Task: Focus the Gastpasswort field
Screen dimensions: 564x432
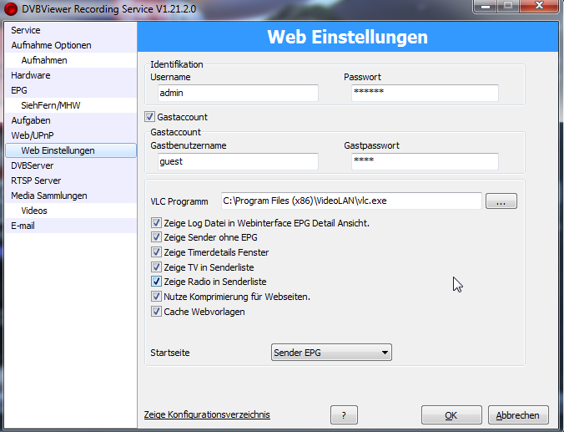Action: point(424,161)
